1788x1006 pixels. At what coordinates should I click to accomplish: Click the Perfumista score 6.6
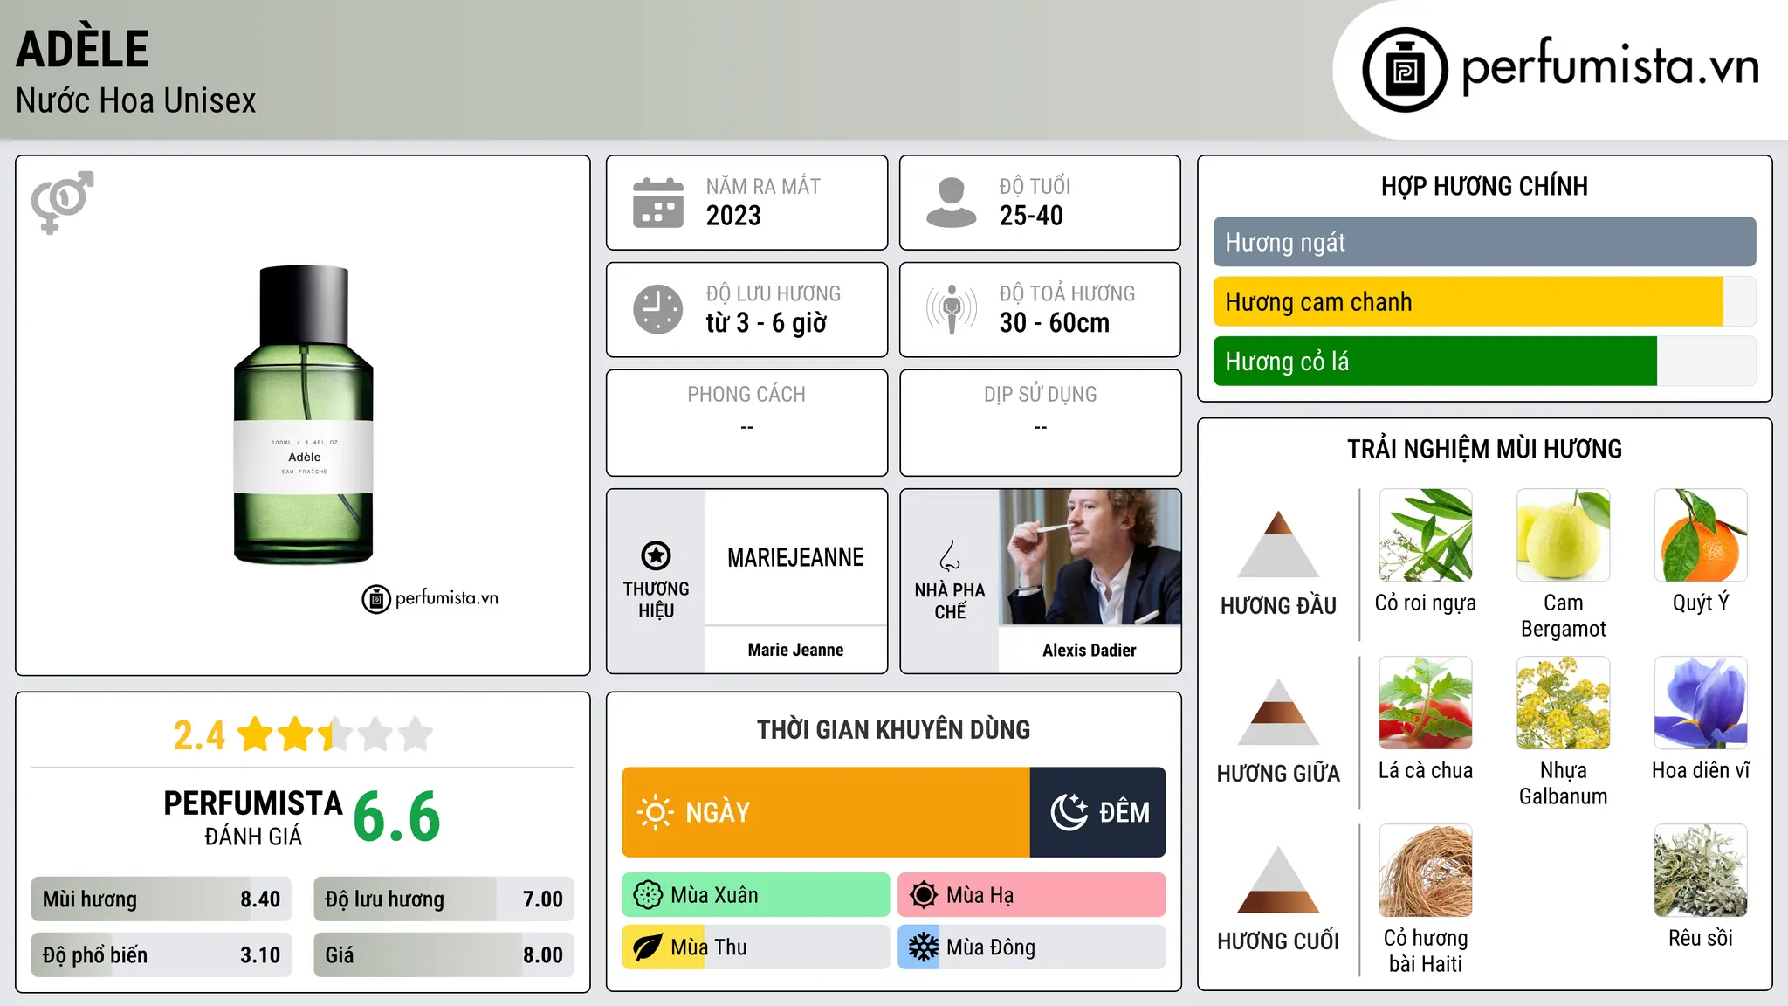point(397,817)
